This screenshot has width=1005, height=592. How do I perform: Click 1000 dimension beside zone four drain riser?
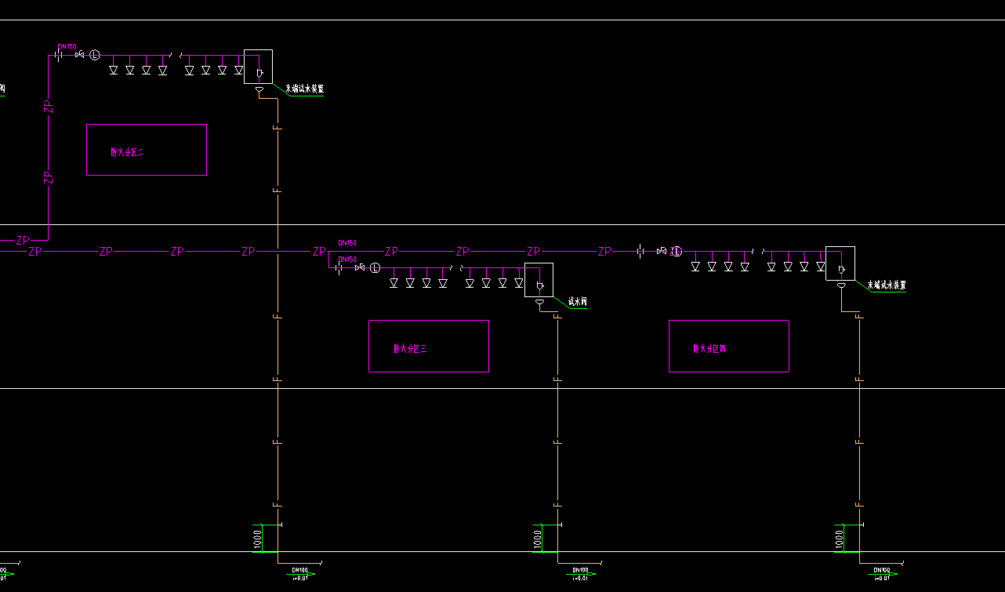pos(839,539)
